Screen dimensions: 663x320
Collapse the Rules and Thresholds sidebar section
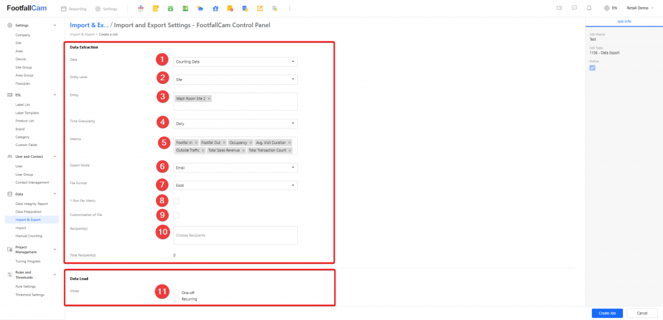(x=54, y=275)
